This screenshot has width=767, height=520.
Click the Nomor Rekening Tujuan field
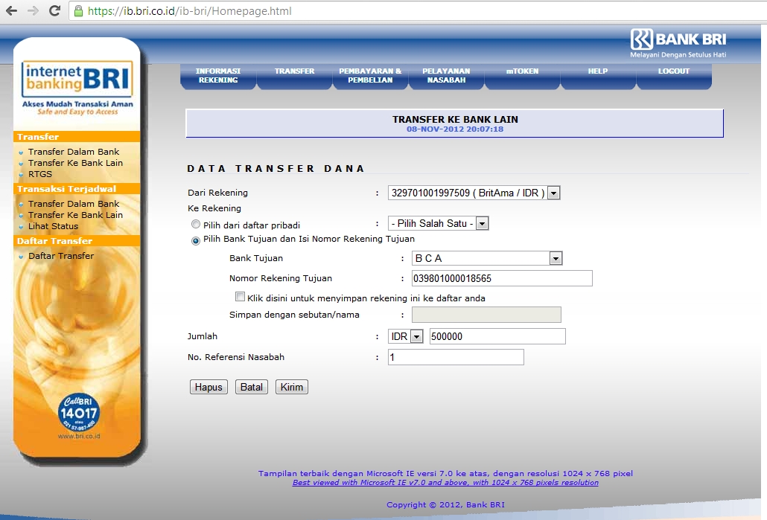(502, 278)
